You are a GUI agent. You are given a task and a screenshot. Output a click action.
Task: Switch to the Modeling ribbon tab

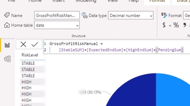click(86, 1)
